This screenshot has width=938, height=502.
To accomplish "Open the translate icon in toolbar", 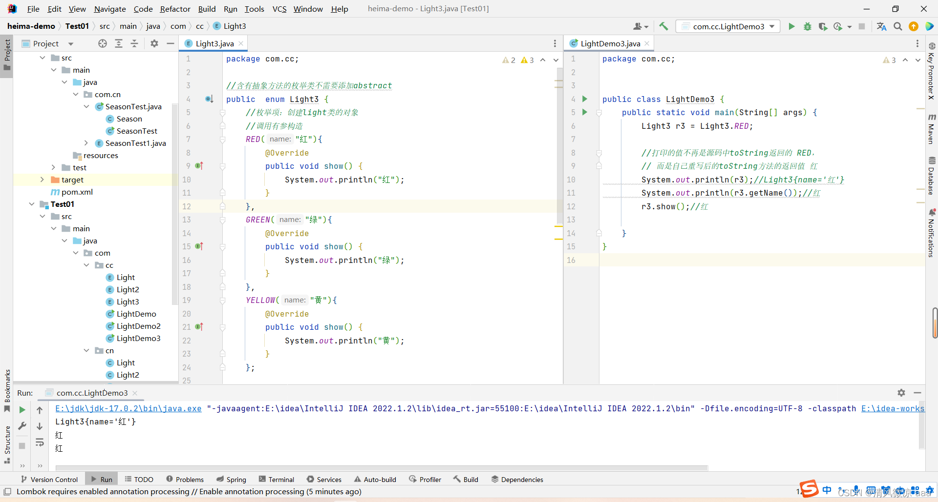I will point(881,26).
